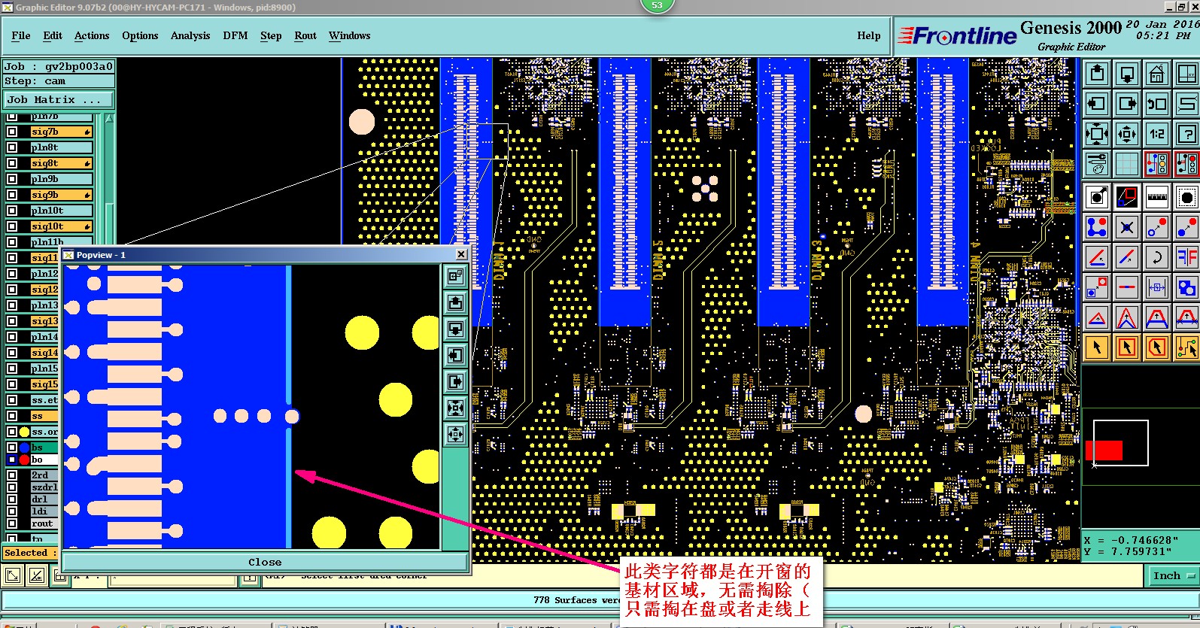Toggle checkbox for layer pln10t
1200x628 pixels.
tap(12, 211)
